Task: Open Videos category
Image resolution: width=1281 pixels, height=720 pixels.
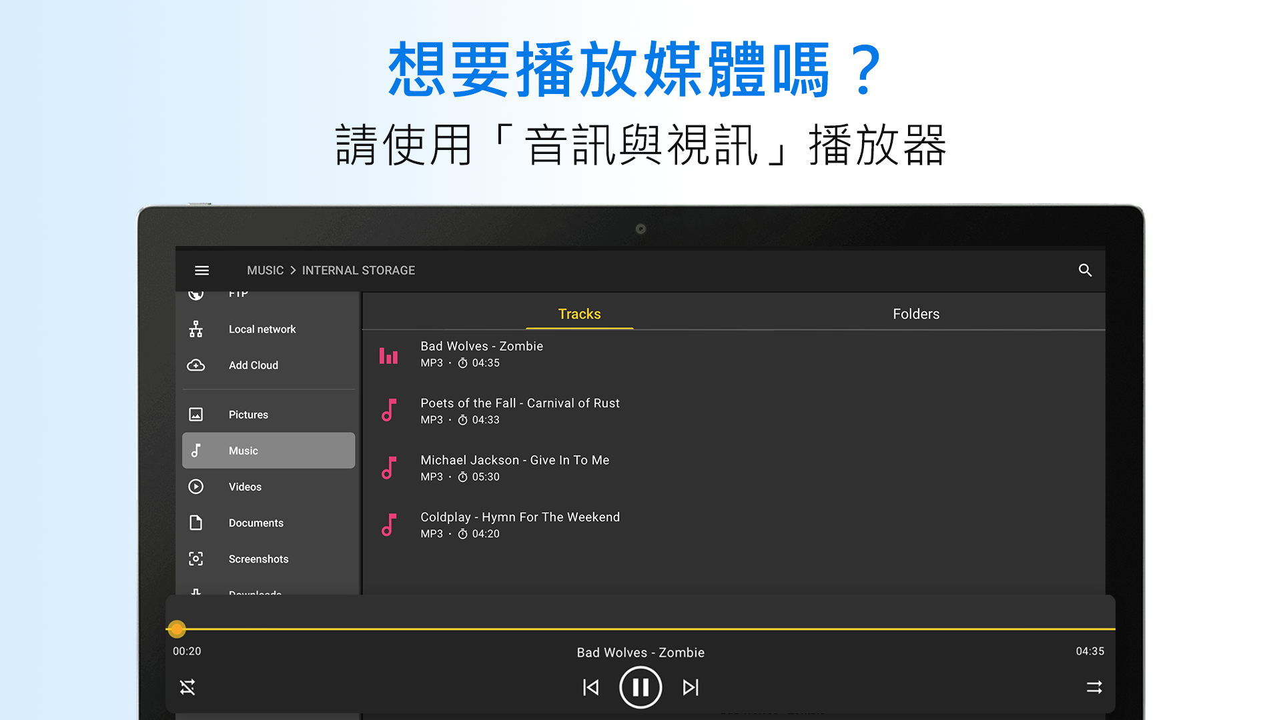Action: tap(268, 487)
